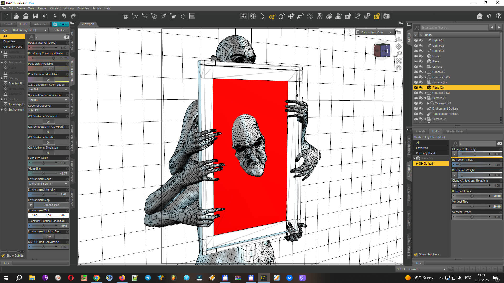
Task: Click the Redo arrow in toolbar
Action: (x=73, y=16)
